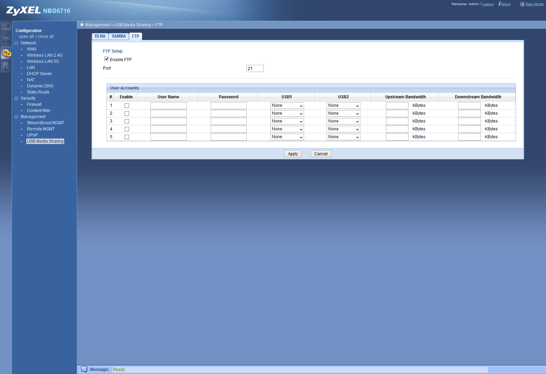The width and height of the screenshot is (546, 374).
Task: Click the status monitor sidebar icon
Action: [6, 27]
